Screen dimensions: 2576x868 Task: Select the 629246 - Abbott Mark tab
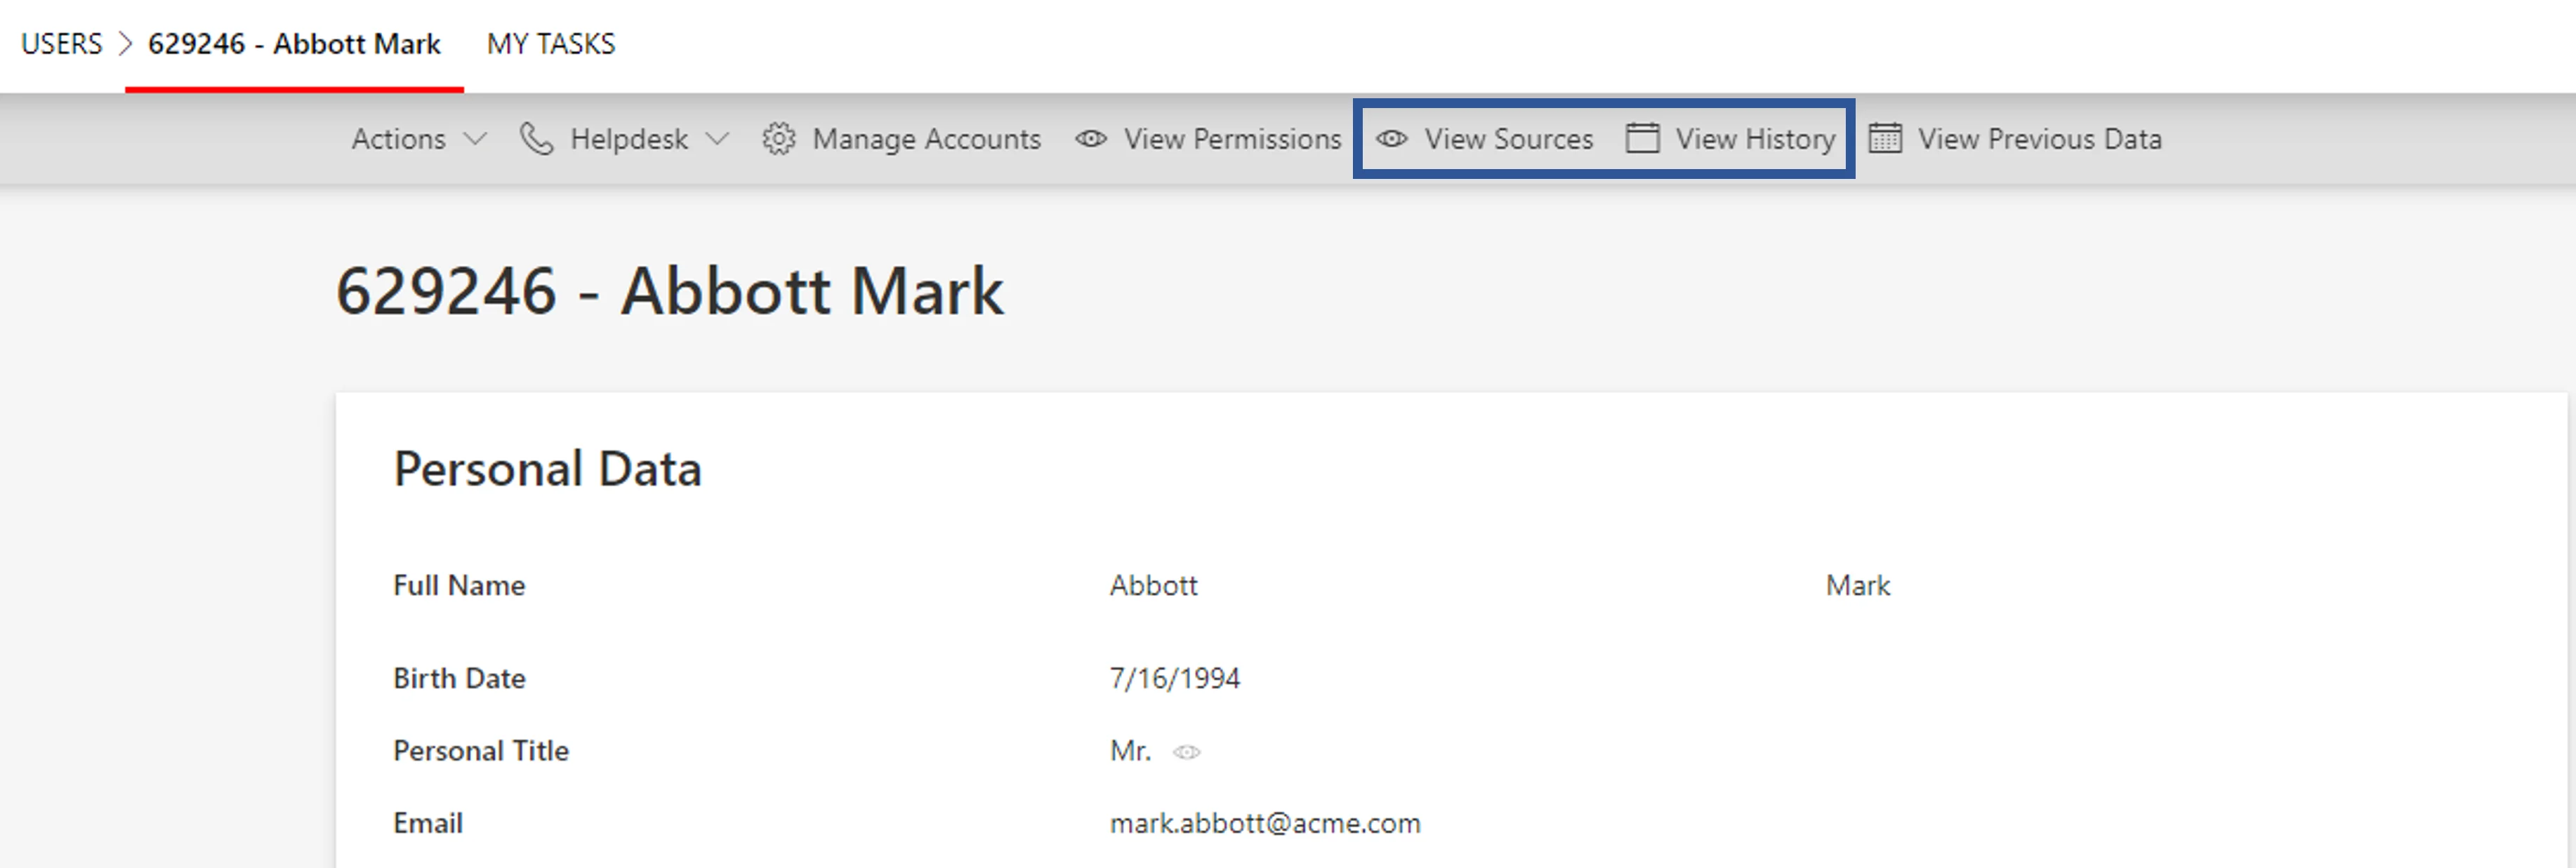(294, 44)
